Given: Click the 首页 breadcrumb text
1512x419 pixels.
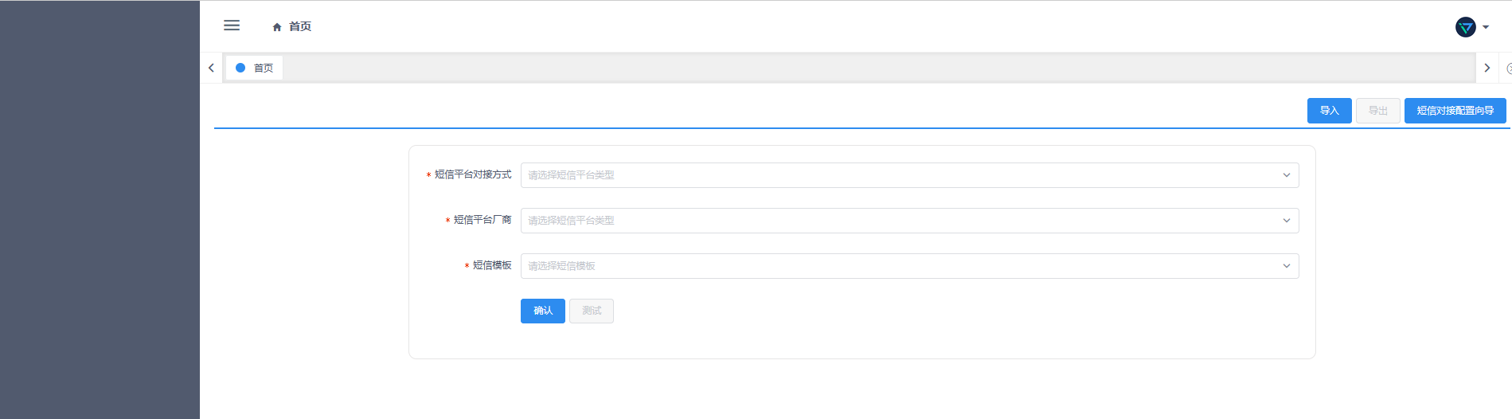Looking at the screenshot, I should pos(300,27).
